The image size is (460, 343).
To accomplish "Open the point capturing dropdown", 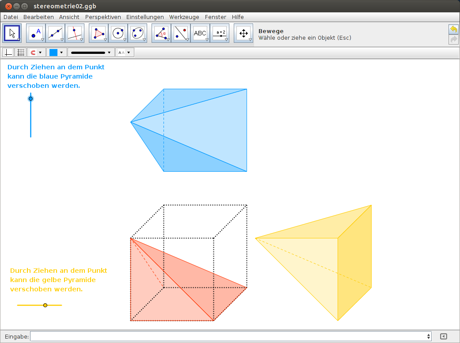I will point(36,53).
